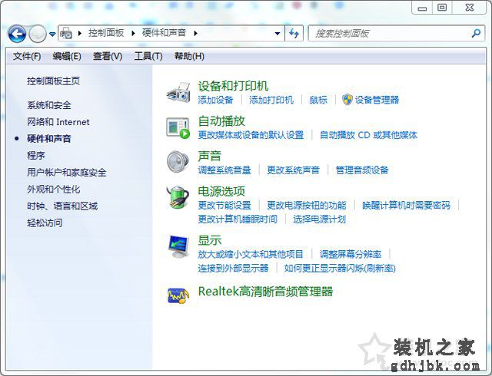Screen dimensions: 492x376
Task: Maximize the Control Panel window
Action: 442,7
